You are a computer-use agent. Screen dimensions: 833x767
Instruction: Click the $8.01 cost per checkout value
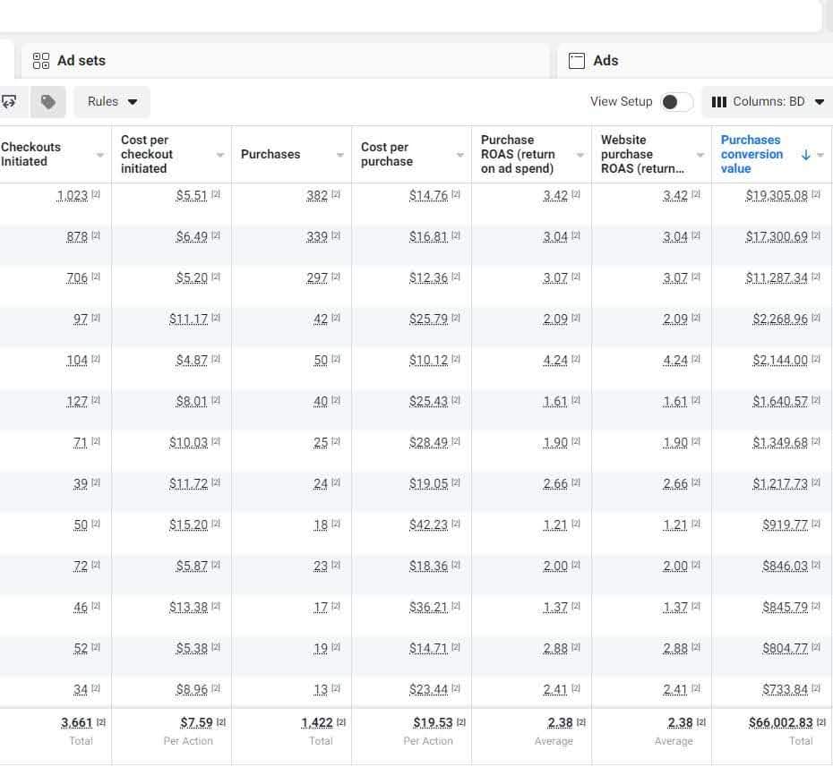(192, 401)
